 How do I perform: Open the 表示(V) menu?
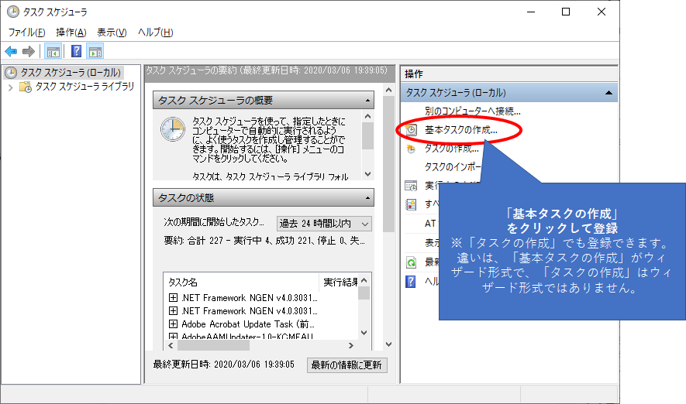point(112,33)
